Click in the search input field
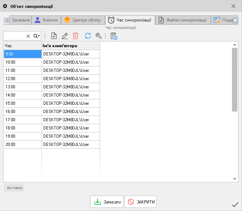Image resolution: width=242 pixels, height=211 pixels. (14, 36)
